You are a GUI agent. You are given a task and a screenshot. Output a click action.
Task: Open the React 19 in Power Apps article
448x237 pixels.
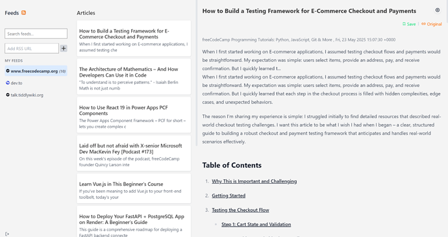tap(134, 115)
